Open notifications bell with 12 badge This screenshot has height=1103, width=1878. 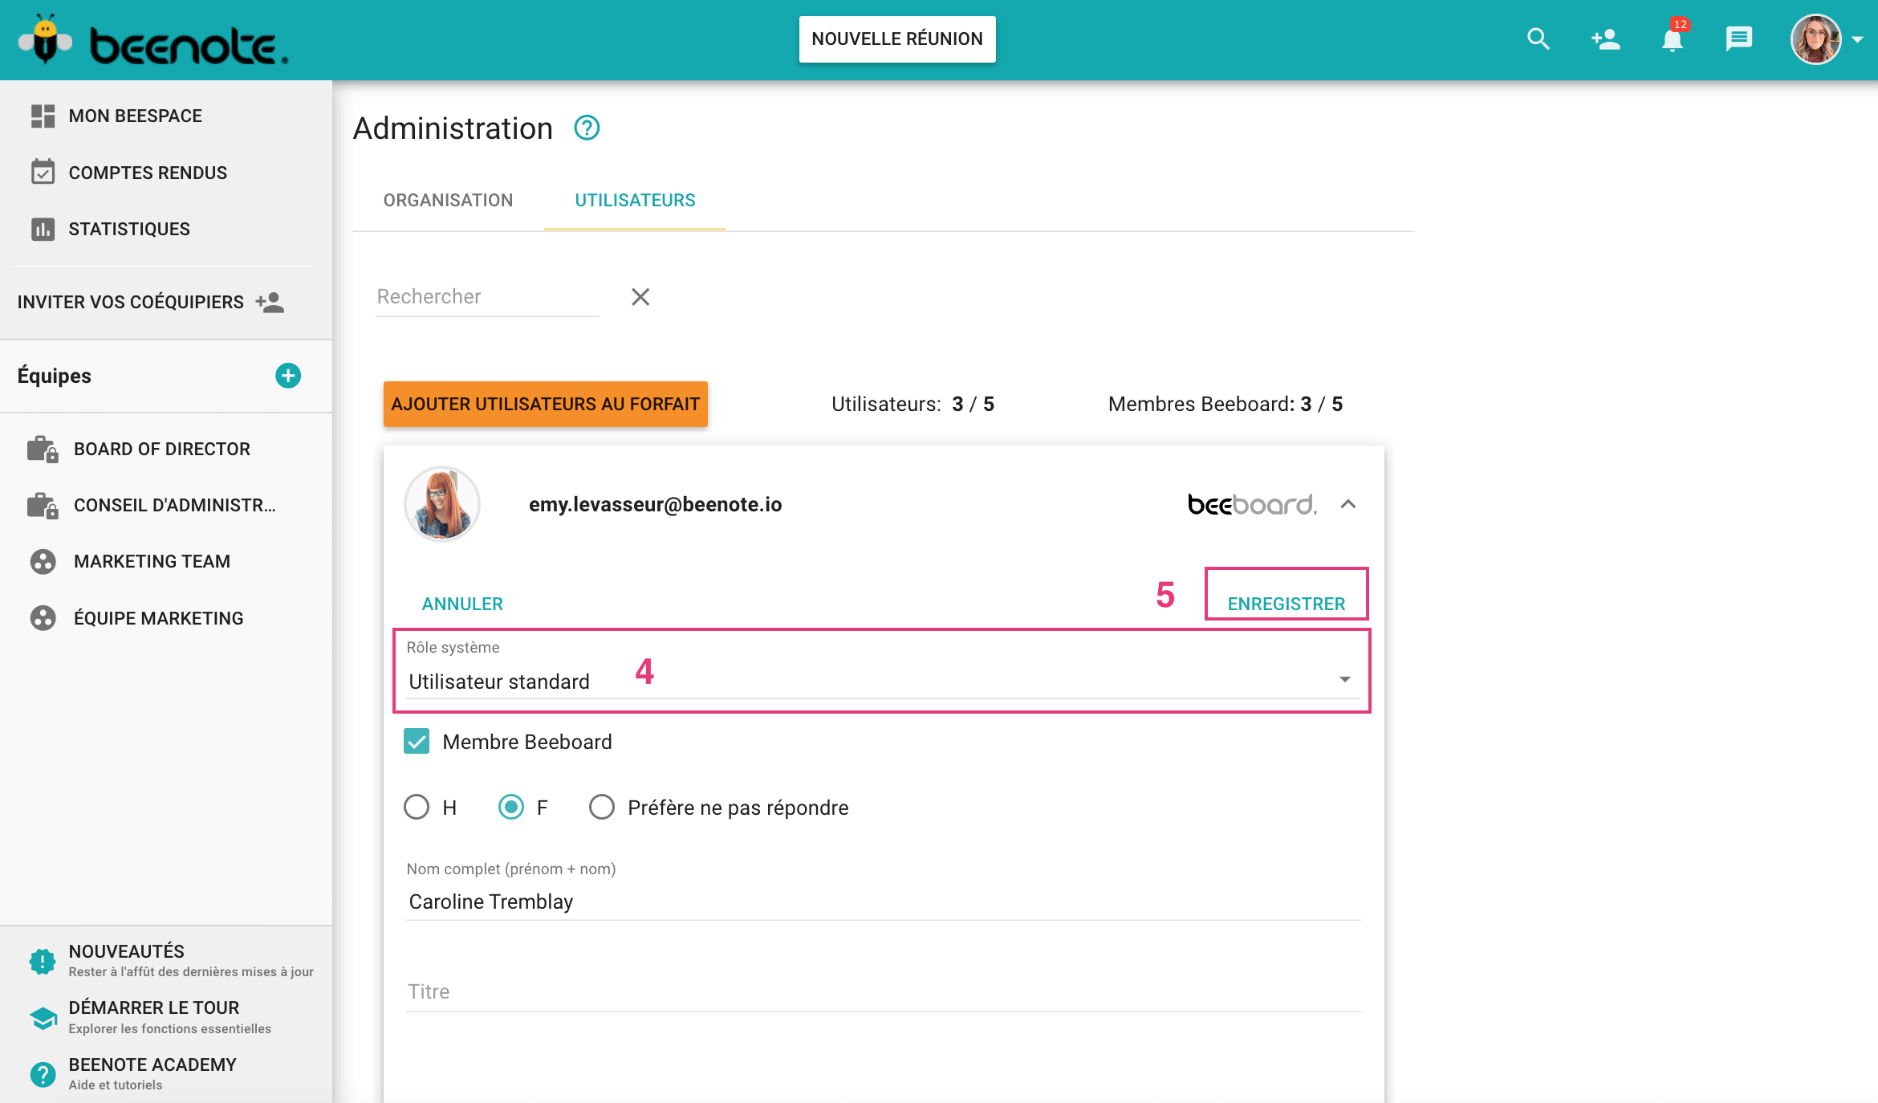coord(1673,39)
